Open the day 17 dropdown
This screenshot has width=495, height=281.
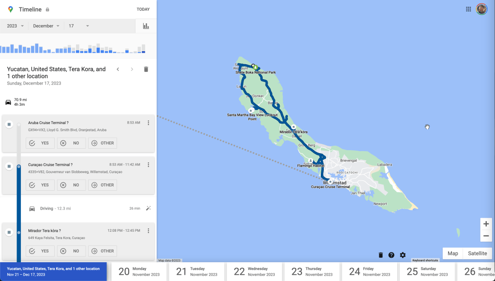[x=79, y=26]
